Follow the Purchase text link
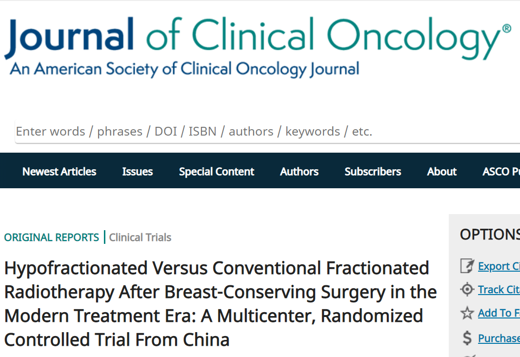The height and width of the screenshot is (357, 520). [499, 338]
